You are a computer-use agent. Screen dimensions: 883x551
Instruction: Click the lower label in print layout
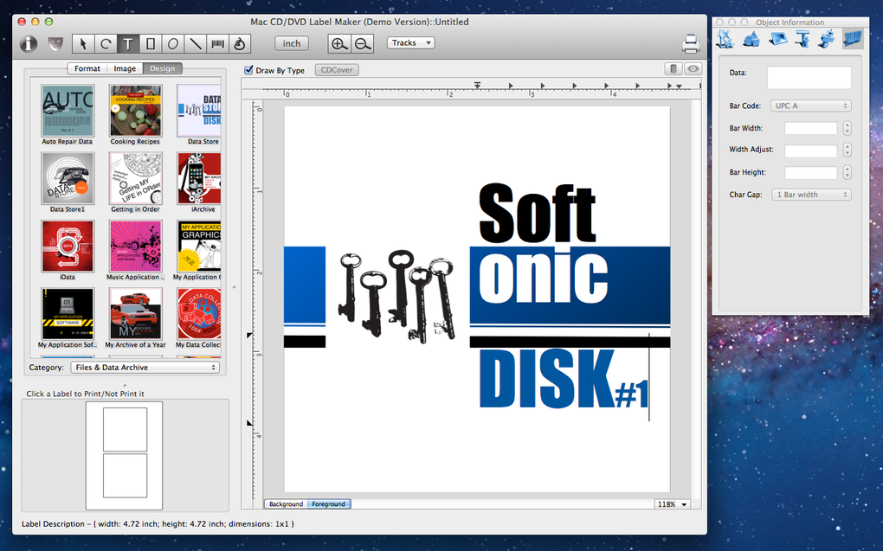(125, 476)
